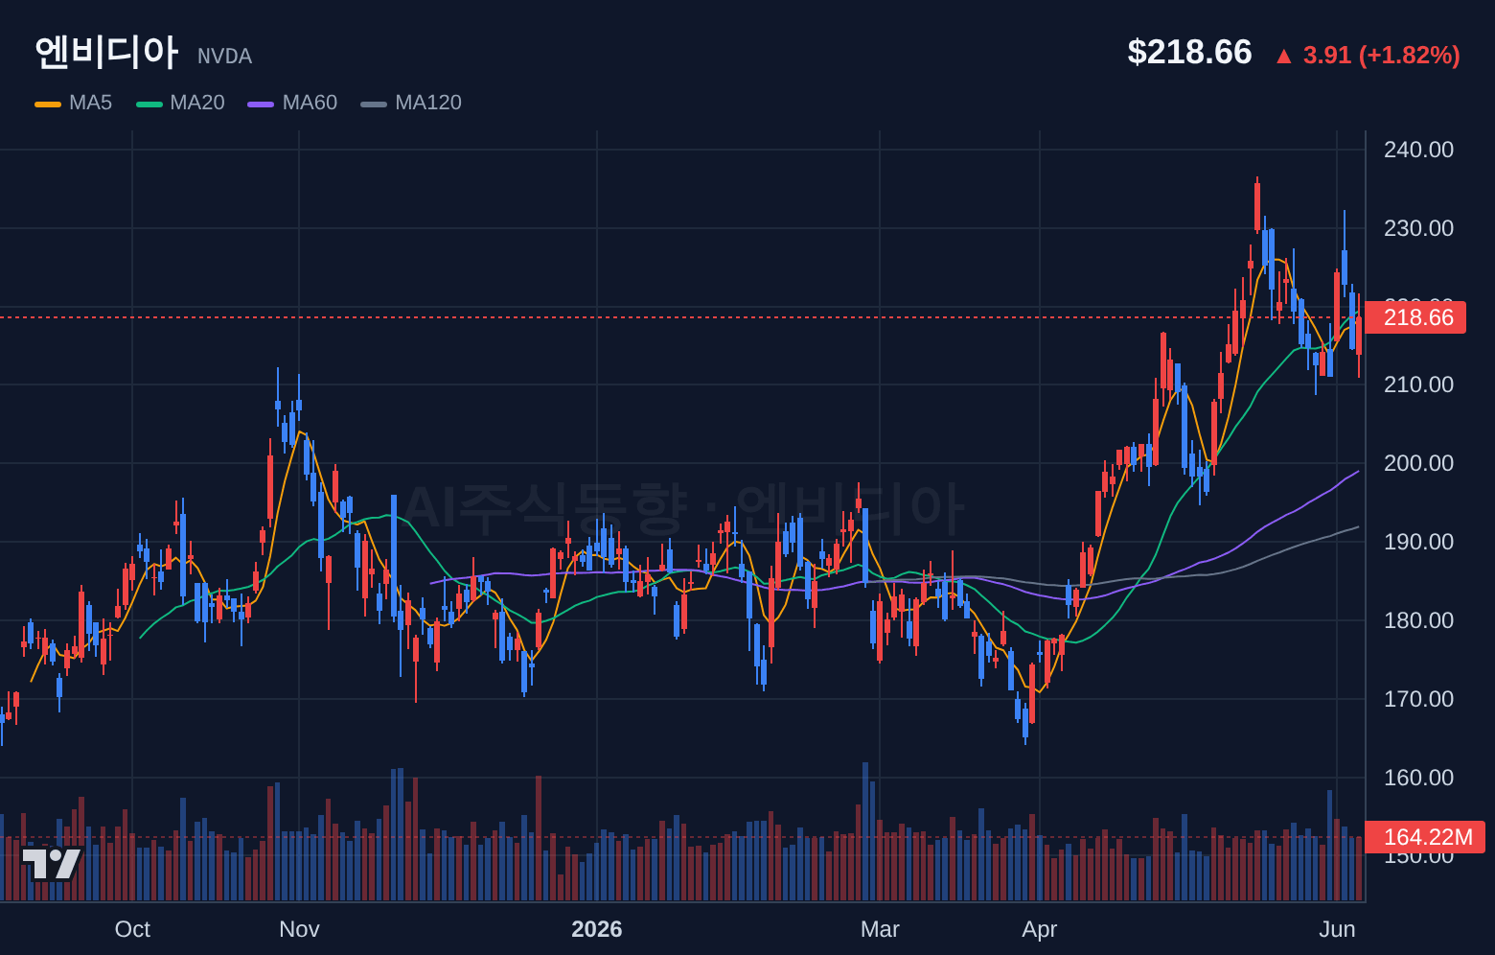This screenshot has width=1495, height=955.
Task: Select the MA5 legend label
Action: click(x=90, y=103)
